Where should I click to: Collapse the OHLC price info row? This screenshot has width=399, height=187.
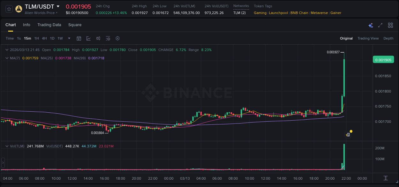(7, 50)
